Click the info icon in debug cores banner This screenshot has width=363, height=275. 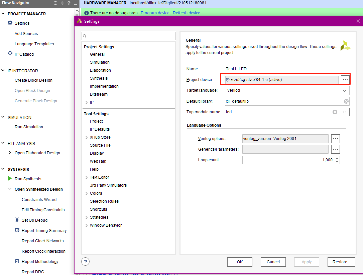point(86,13)
